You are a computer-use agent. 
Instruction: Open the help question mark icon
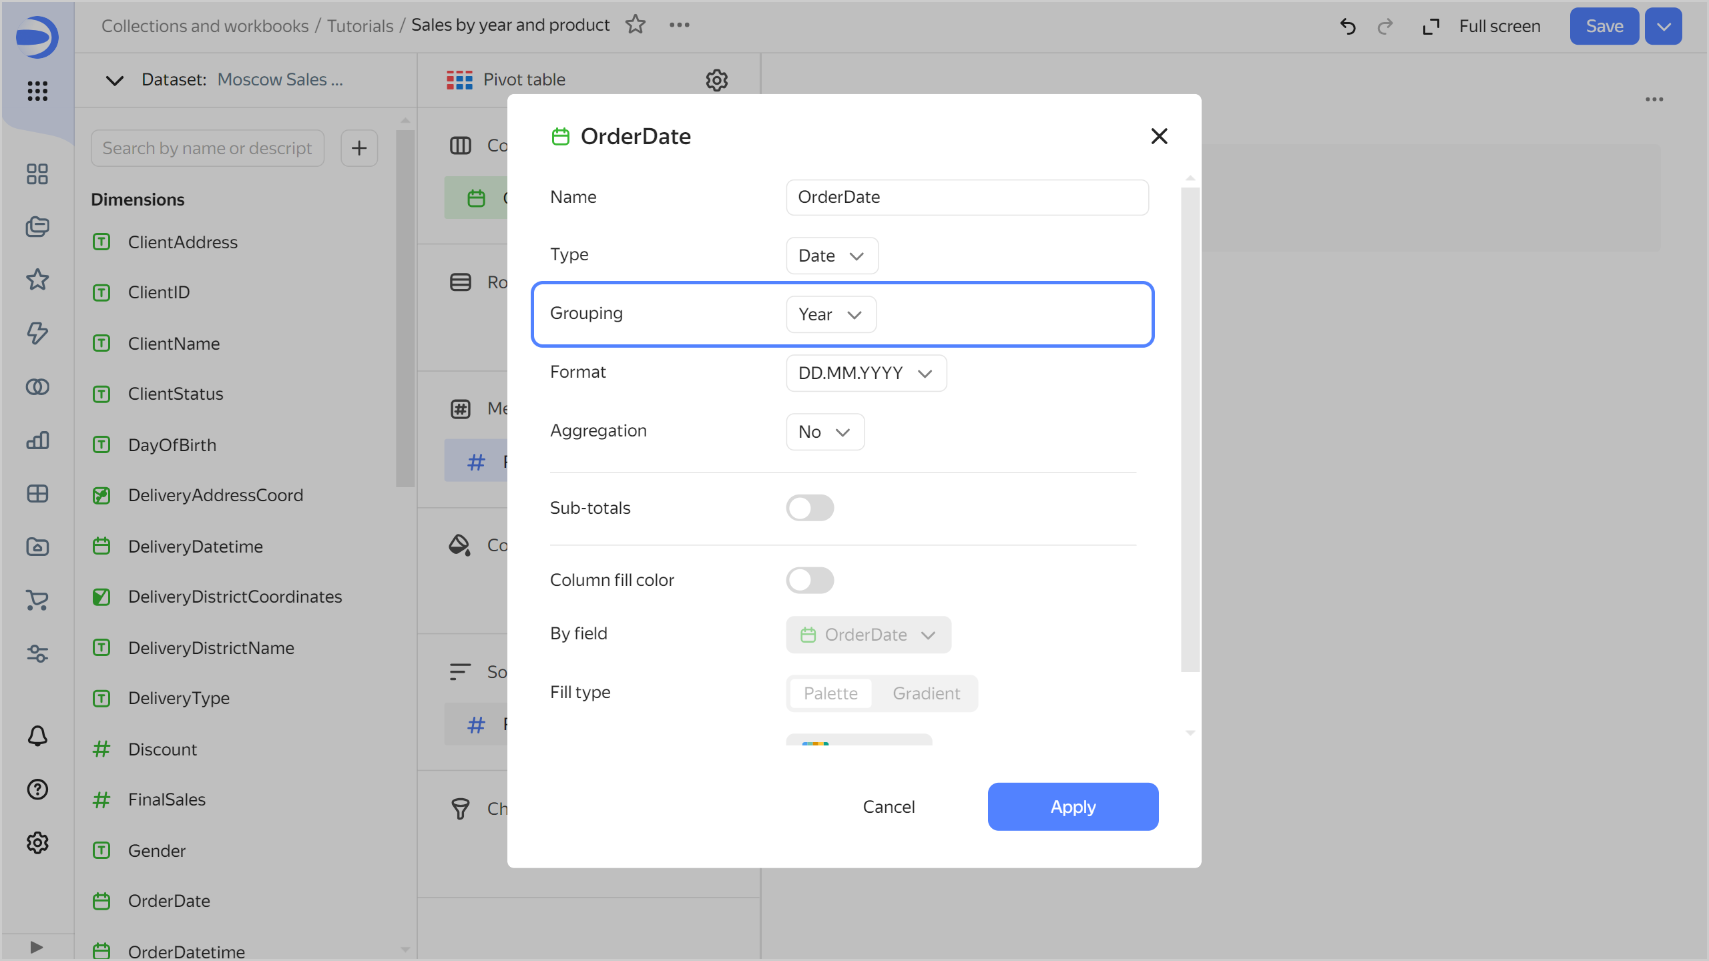coord(37,789)
